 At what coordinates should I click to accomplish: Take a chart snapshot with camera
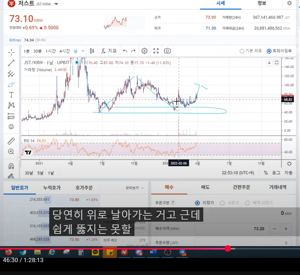click(167, 51)
